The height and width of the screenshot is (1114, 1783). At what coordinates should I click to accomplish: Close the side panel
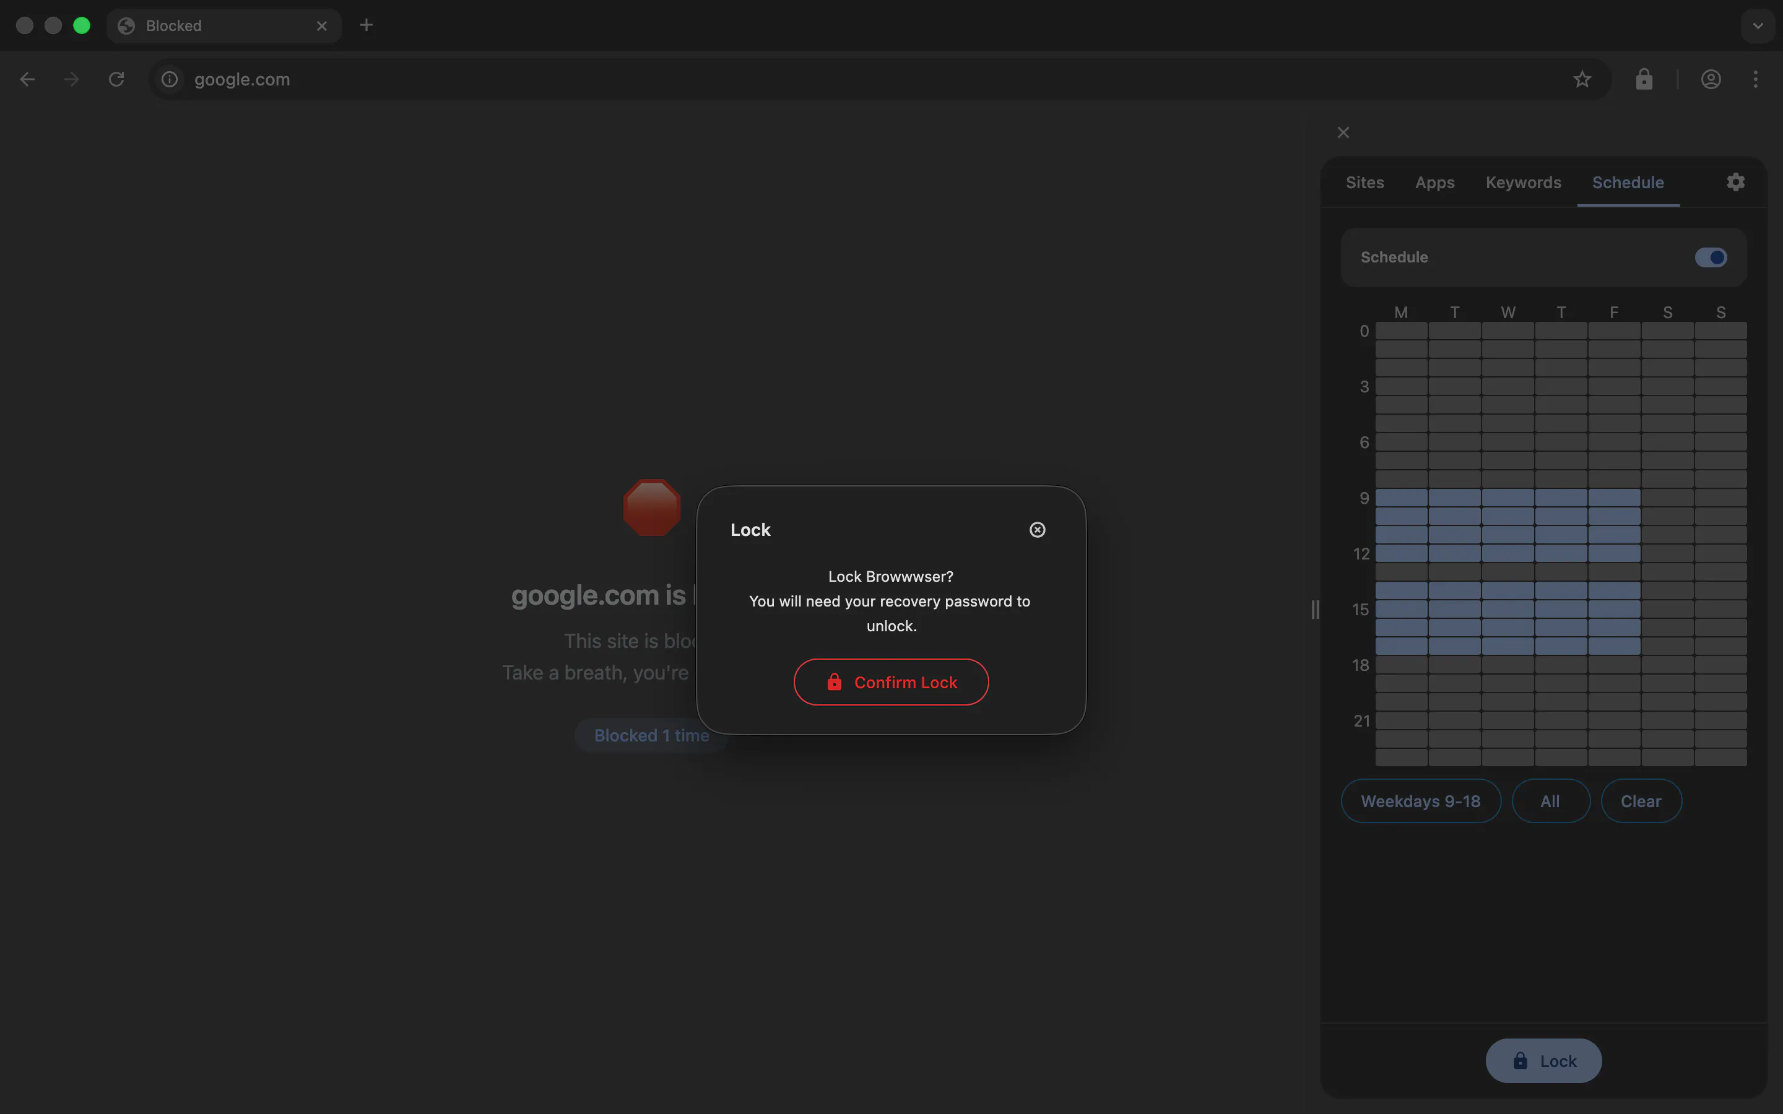coord(1343,132)
